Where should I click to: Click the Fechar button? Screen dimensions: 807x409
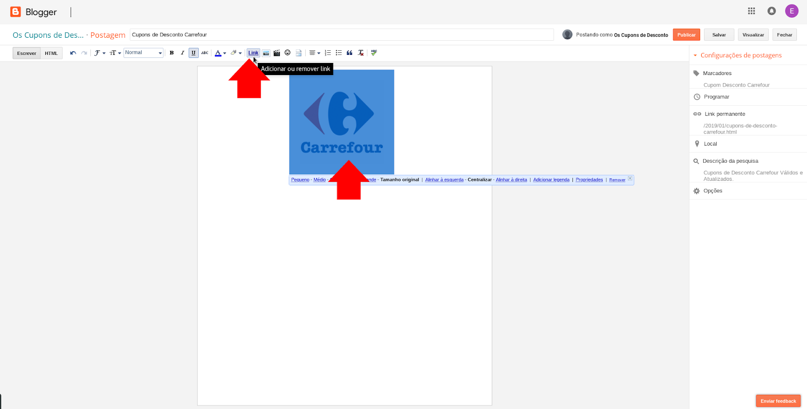point(785,35)
